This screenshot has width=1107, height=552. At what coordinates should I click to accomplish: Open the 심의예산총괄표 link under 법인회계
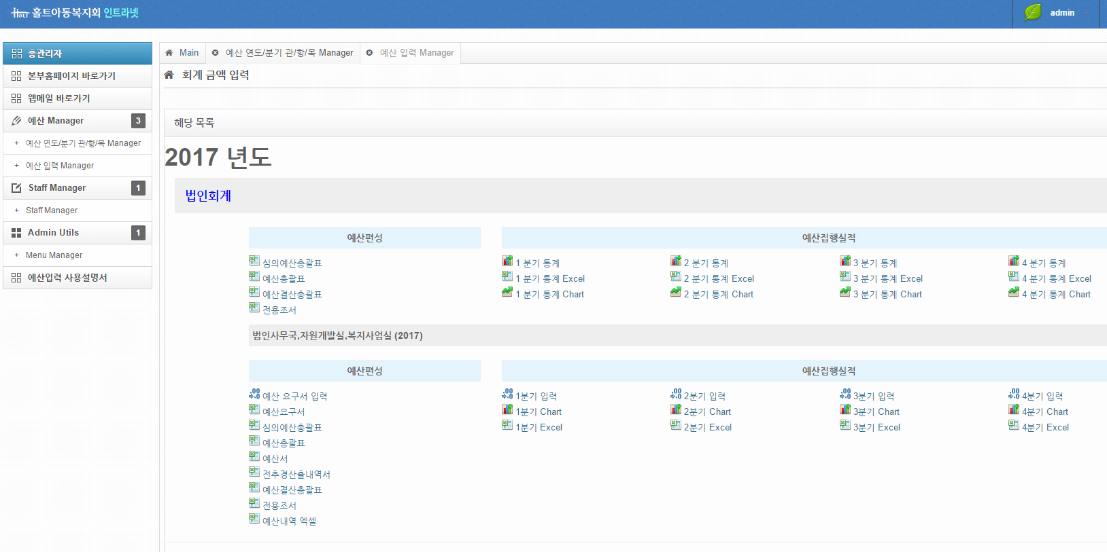[x=292, y=263]
